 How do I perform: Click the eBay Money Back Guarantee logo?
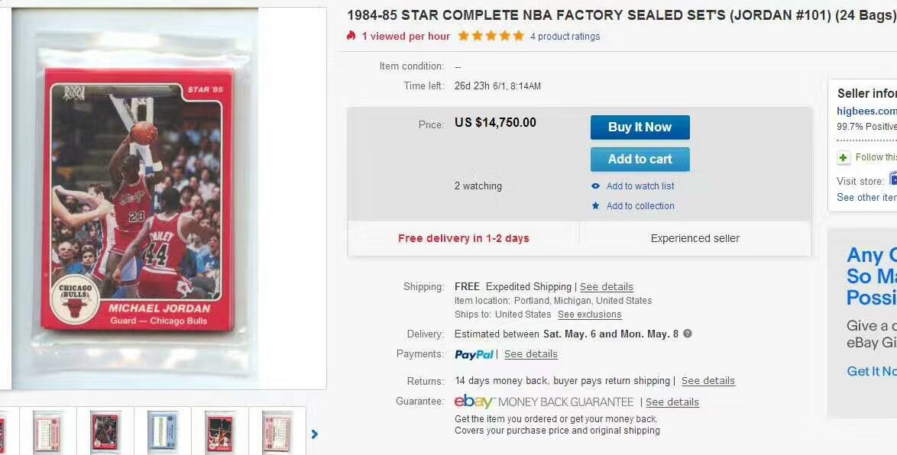coord(544,402)
